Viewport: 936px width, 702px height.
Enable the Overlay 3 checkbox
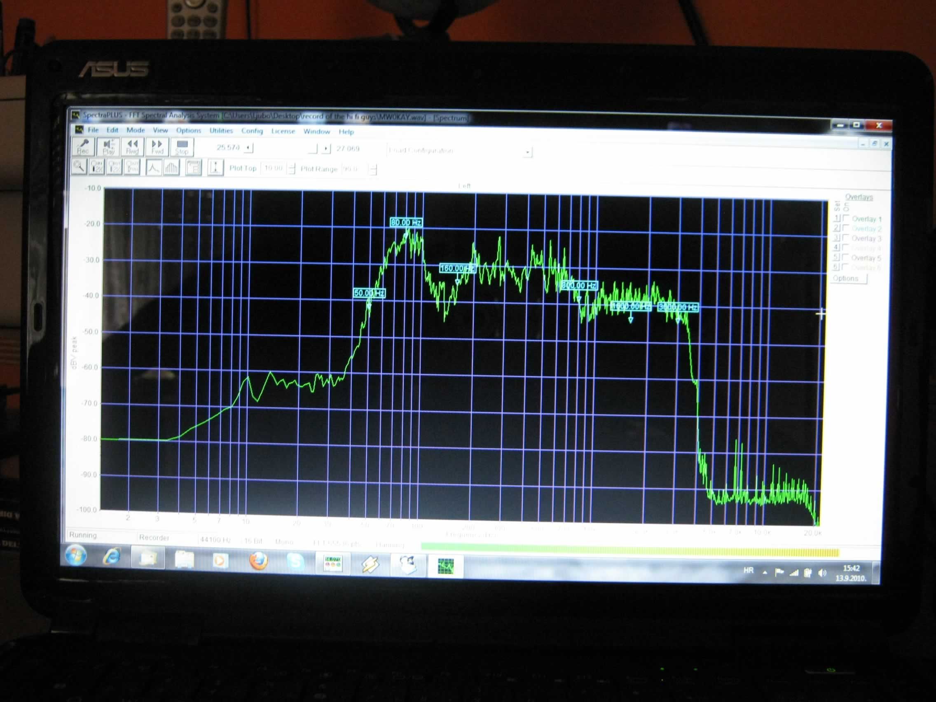click(845, 238)
